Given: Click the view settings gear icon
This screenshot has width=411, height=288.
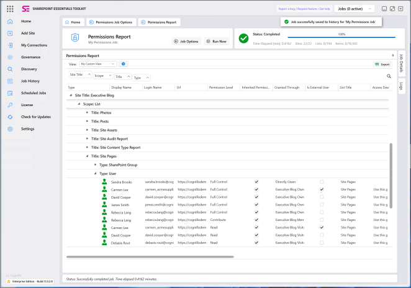Looking at the screenshot, I should click(x=123, y=64).
